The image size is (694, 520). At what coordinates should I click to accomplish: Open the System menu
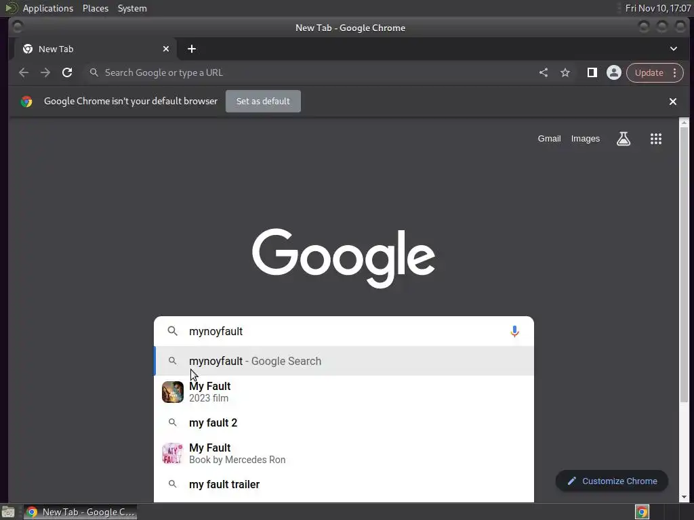[x=132, y=8]
